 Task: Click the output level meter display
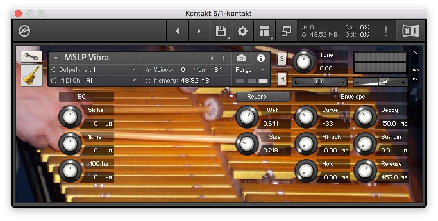coord(380,62)
